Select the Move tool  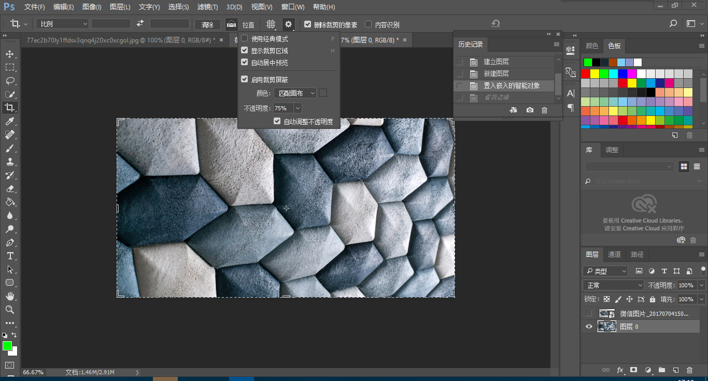tap(10, 54)
